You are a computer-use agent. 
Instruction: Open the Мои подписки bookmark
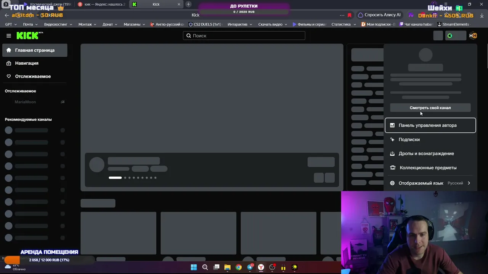(378, 24)
